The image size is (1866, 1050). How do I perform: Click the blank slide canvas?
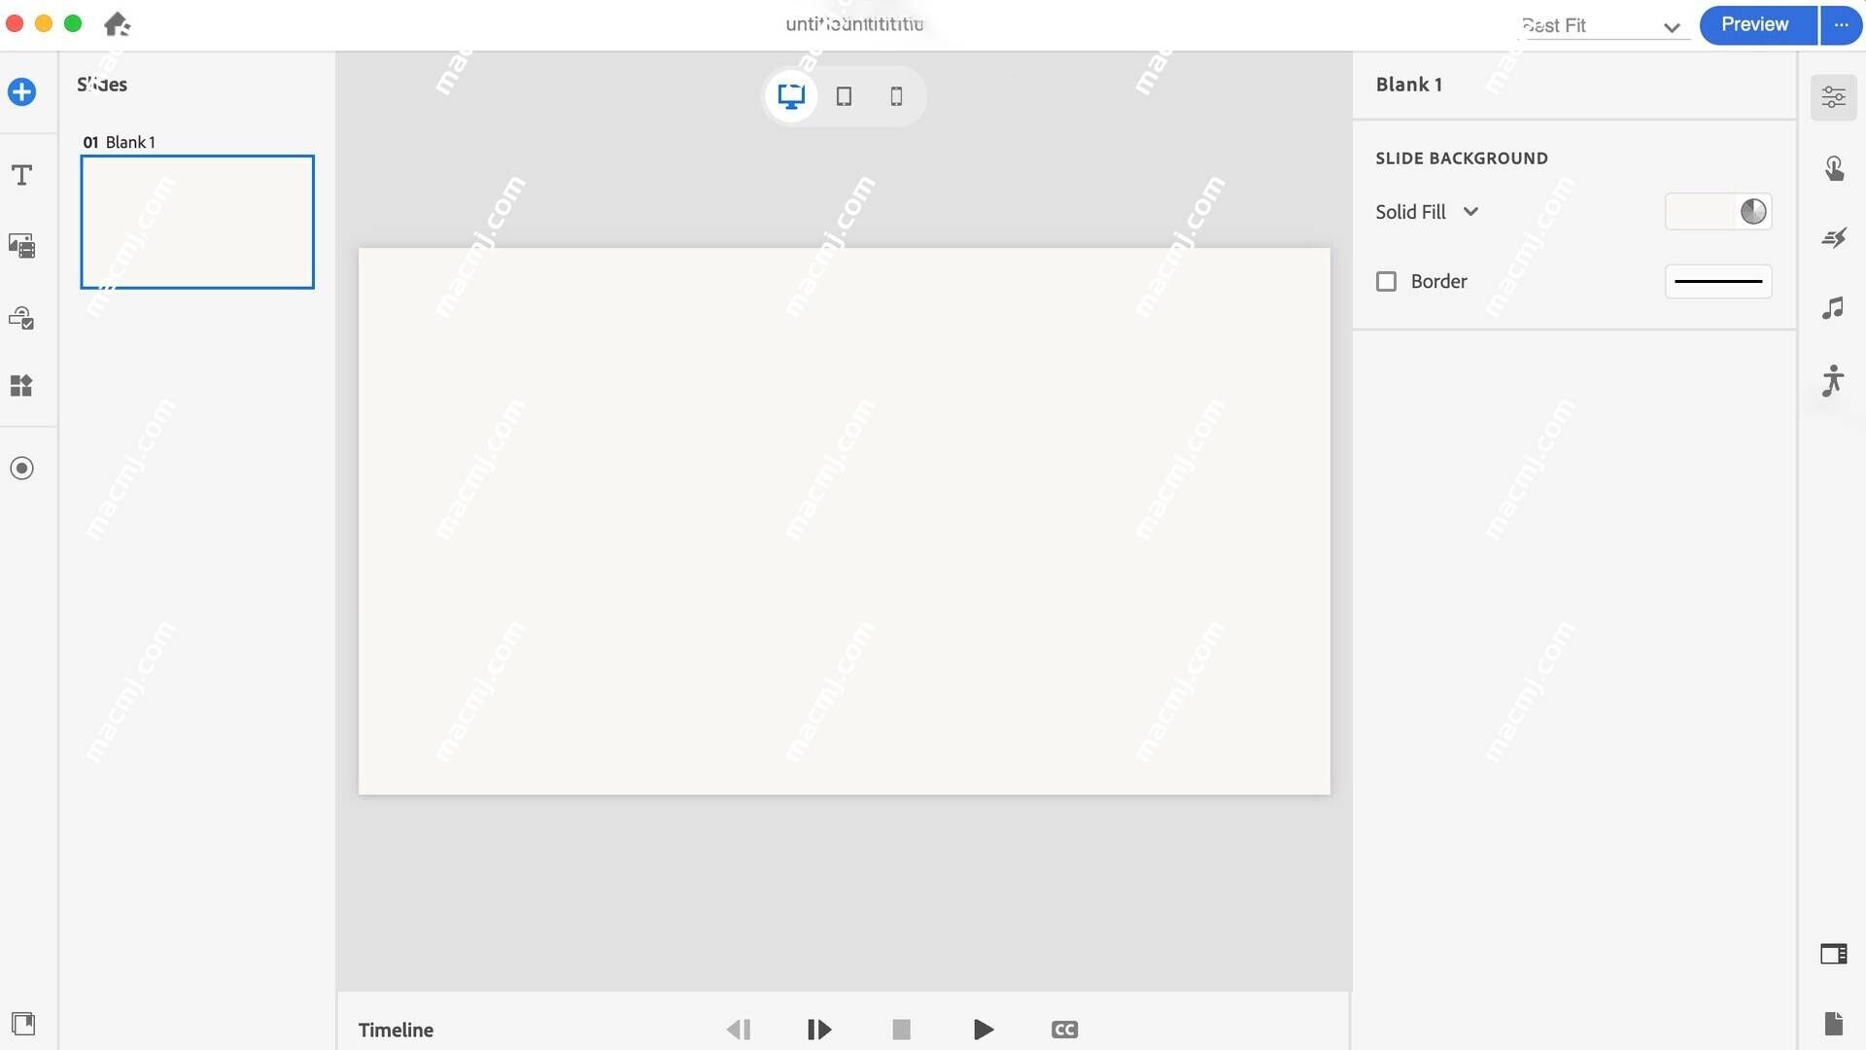click(x=844, y=521)
